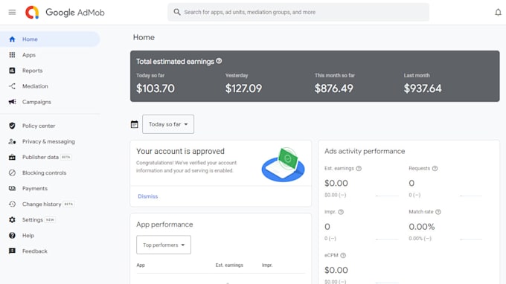
Task: Show help for eCPM metric
Action: 343,255
